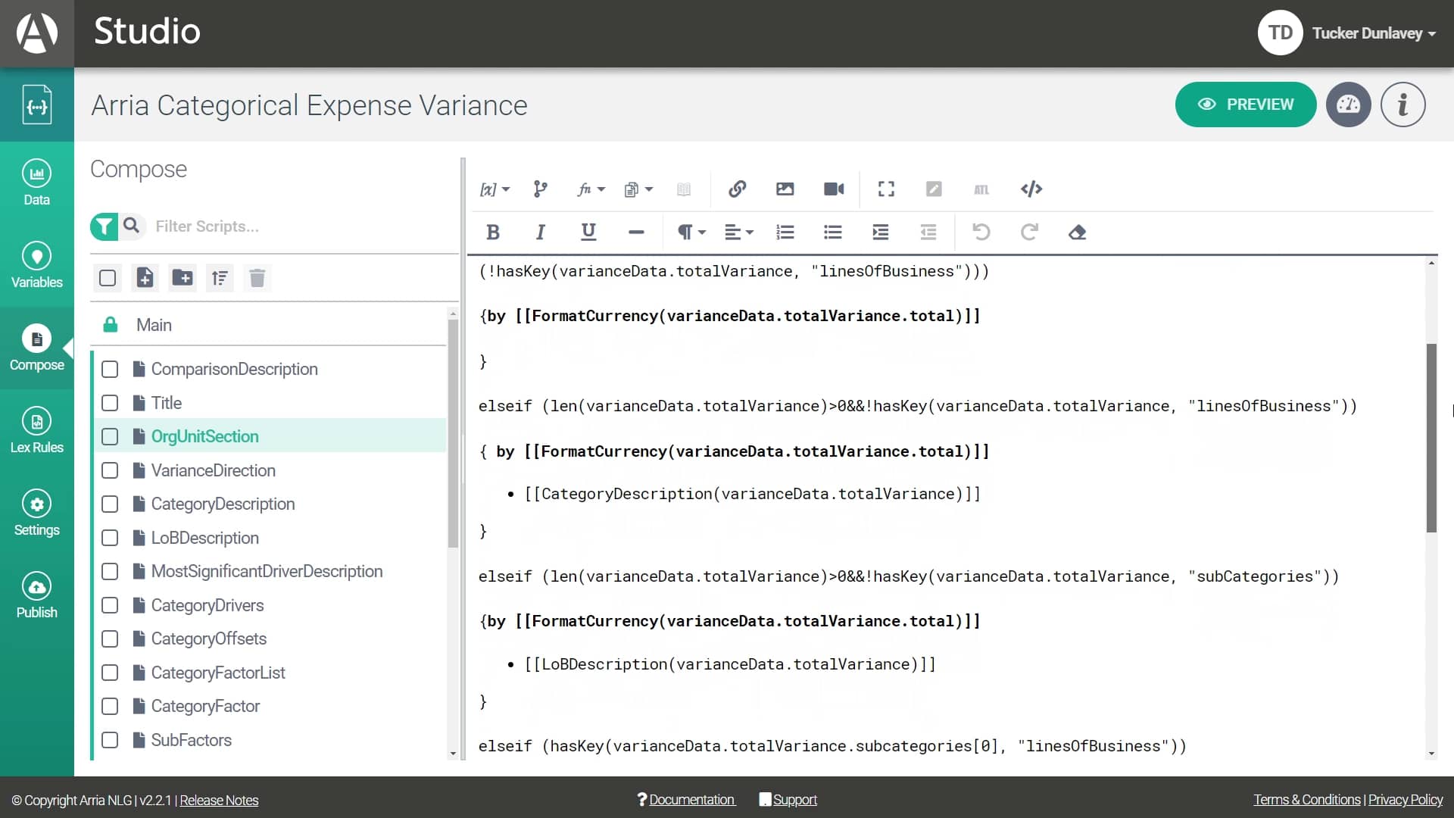Switch to code view
Image resolution: width=1454 pixels, height=818 pixels.
(x=1031, y=189)
